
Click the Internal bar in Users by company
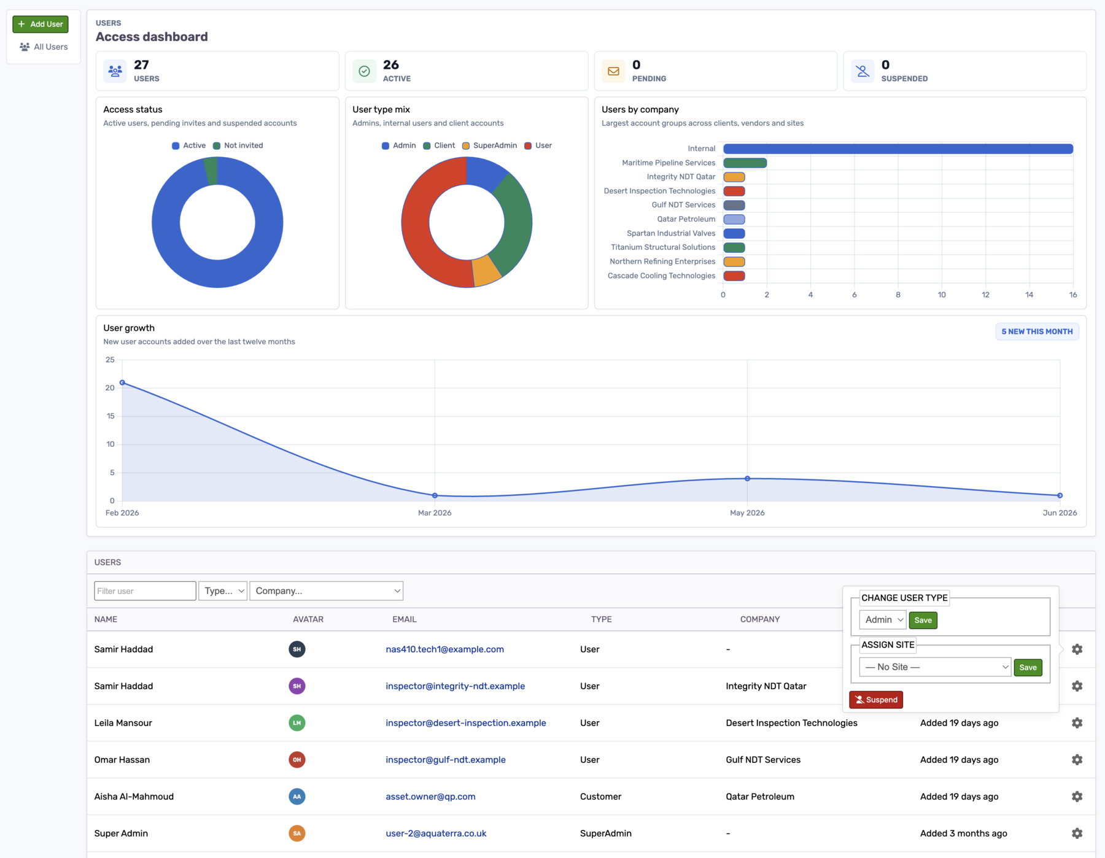coord(898,149)
